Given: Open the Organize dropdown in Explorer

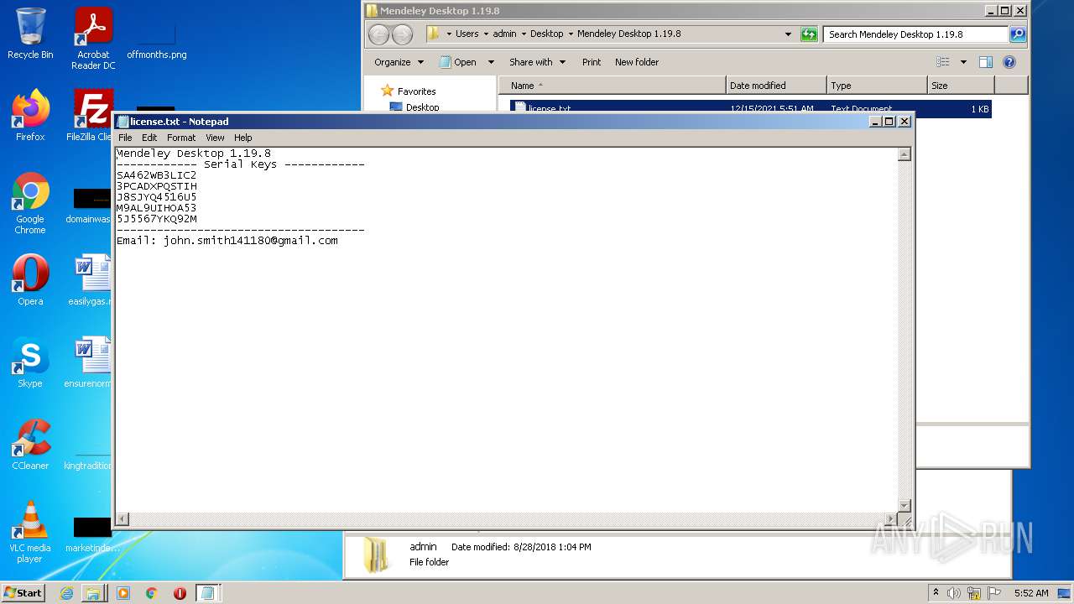Looking at the screenshot, I should [399, 62].
